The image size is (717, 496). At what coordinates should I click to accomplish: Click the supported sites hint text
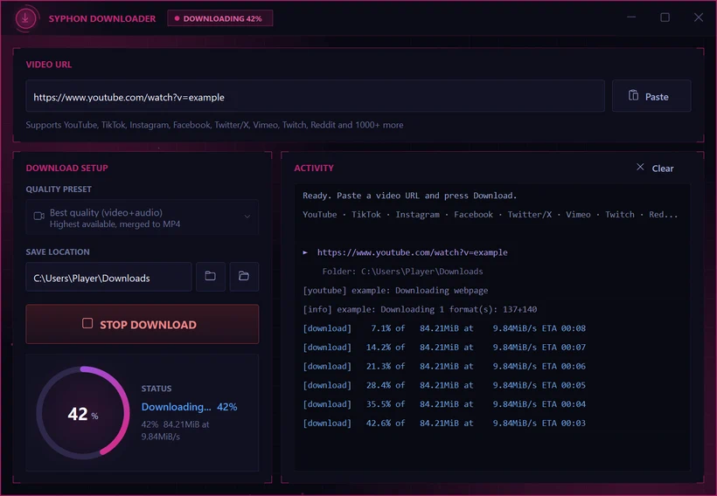[214, 125]
